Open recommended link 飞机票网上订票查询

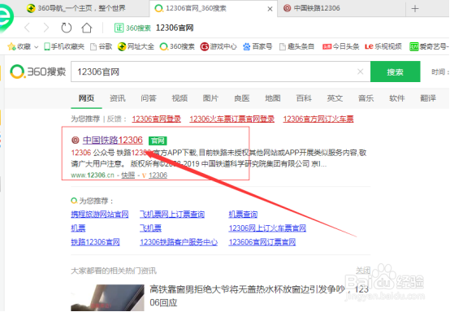point(172,214)
